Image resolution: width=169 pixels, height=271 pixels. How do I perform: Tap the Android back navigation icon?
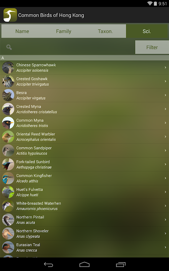(x=48, y=265)
